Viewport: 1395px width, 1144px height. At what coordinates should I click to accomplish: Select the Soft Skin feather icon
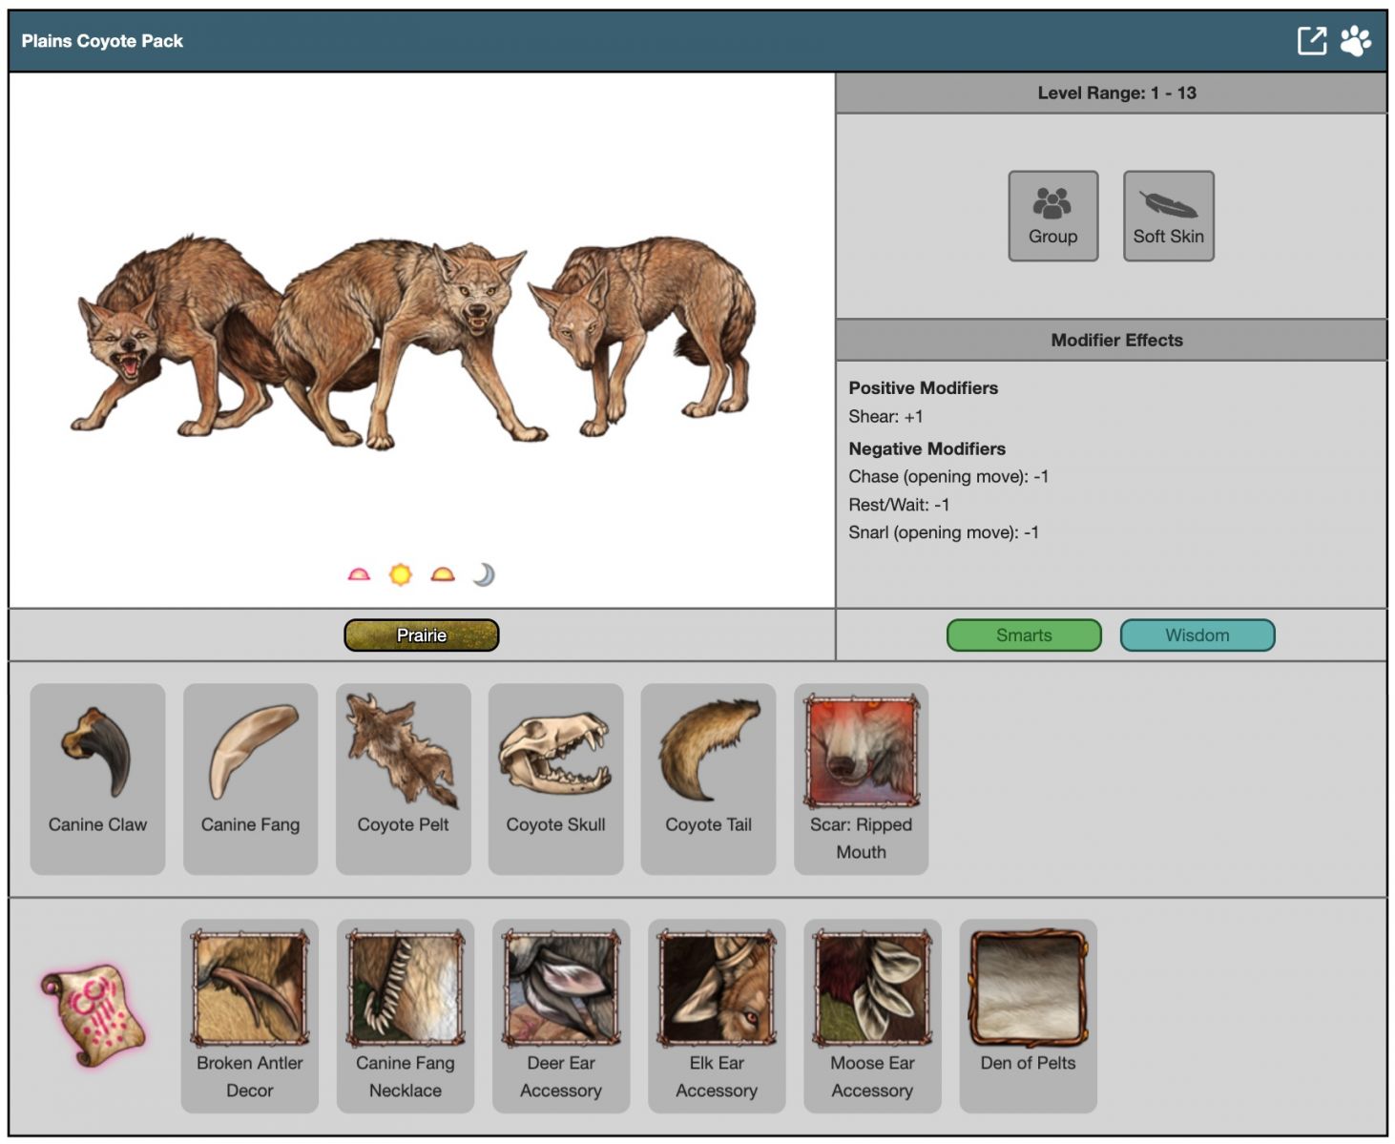click(1168, 216)
